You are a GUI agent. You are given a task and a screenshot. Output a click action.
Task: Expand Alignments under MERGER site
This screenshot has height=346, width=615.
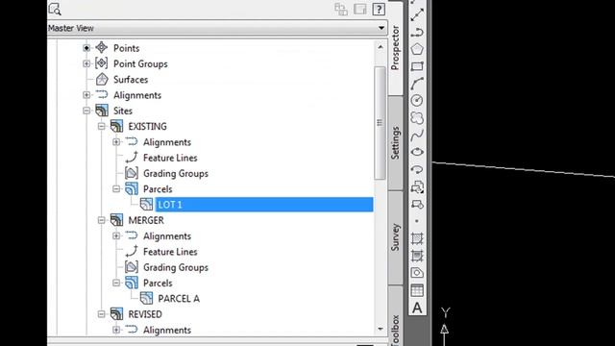116,236
